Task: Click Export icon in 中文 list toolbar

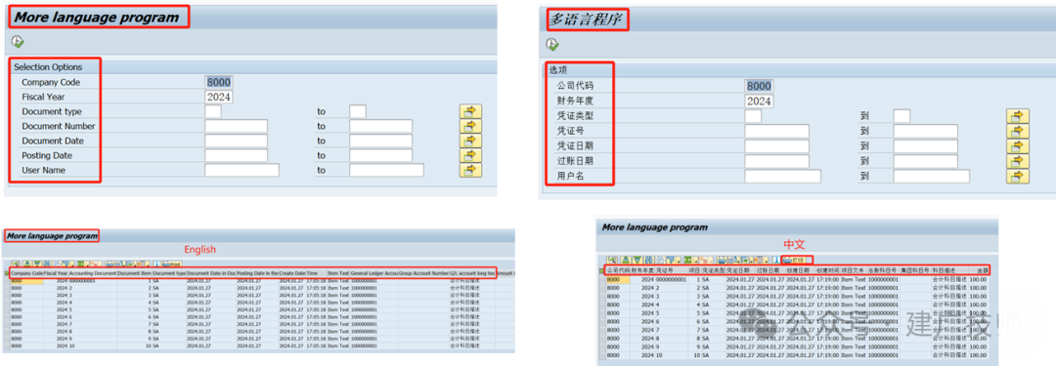Action: click(746, 260)
